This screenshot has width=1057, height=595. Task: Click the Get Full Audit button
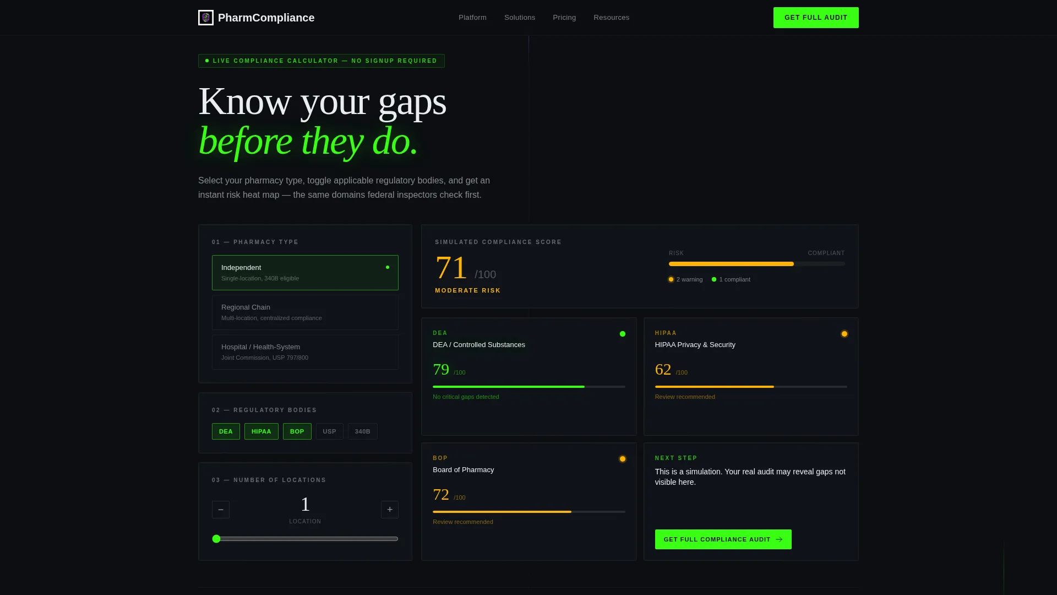816,18
